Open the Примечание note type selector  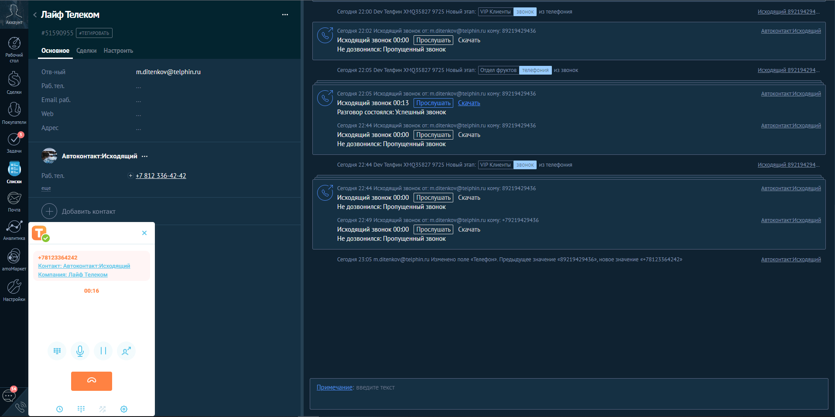[335, 387]
